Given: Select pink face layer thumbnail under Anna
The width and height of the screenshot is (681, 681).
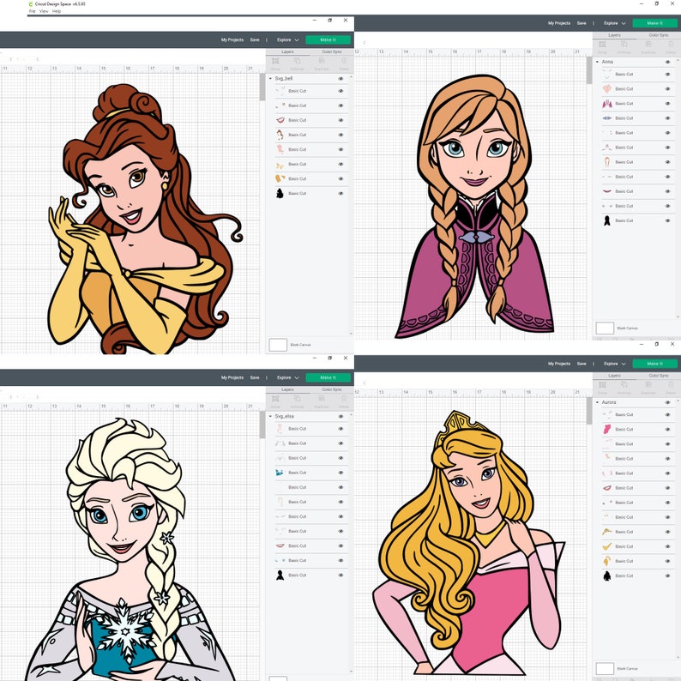Looking at the screenshot, I should click(x=607, y=88).
